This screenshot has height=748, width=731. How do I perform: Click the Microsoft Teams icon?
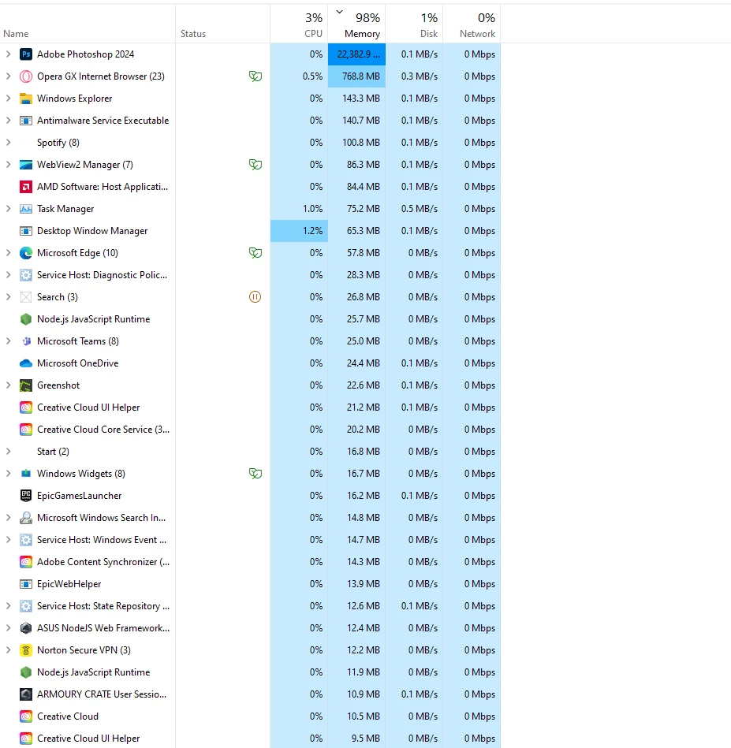pos(26,341)
